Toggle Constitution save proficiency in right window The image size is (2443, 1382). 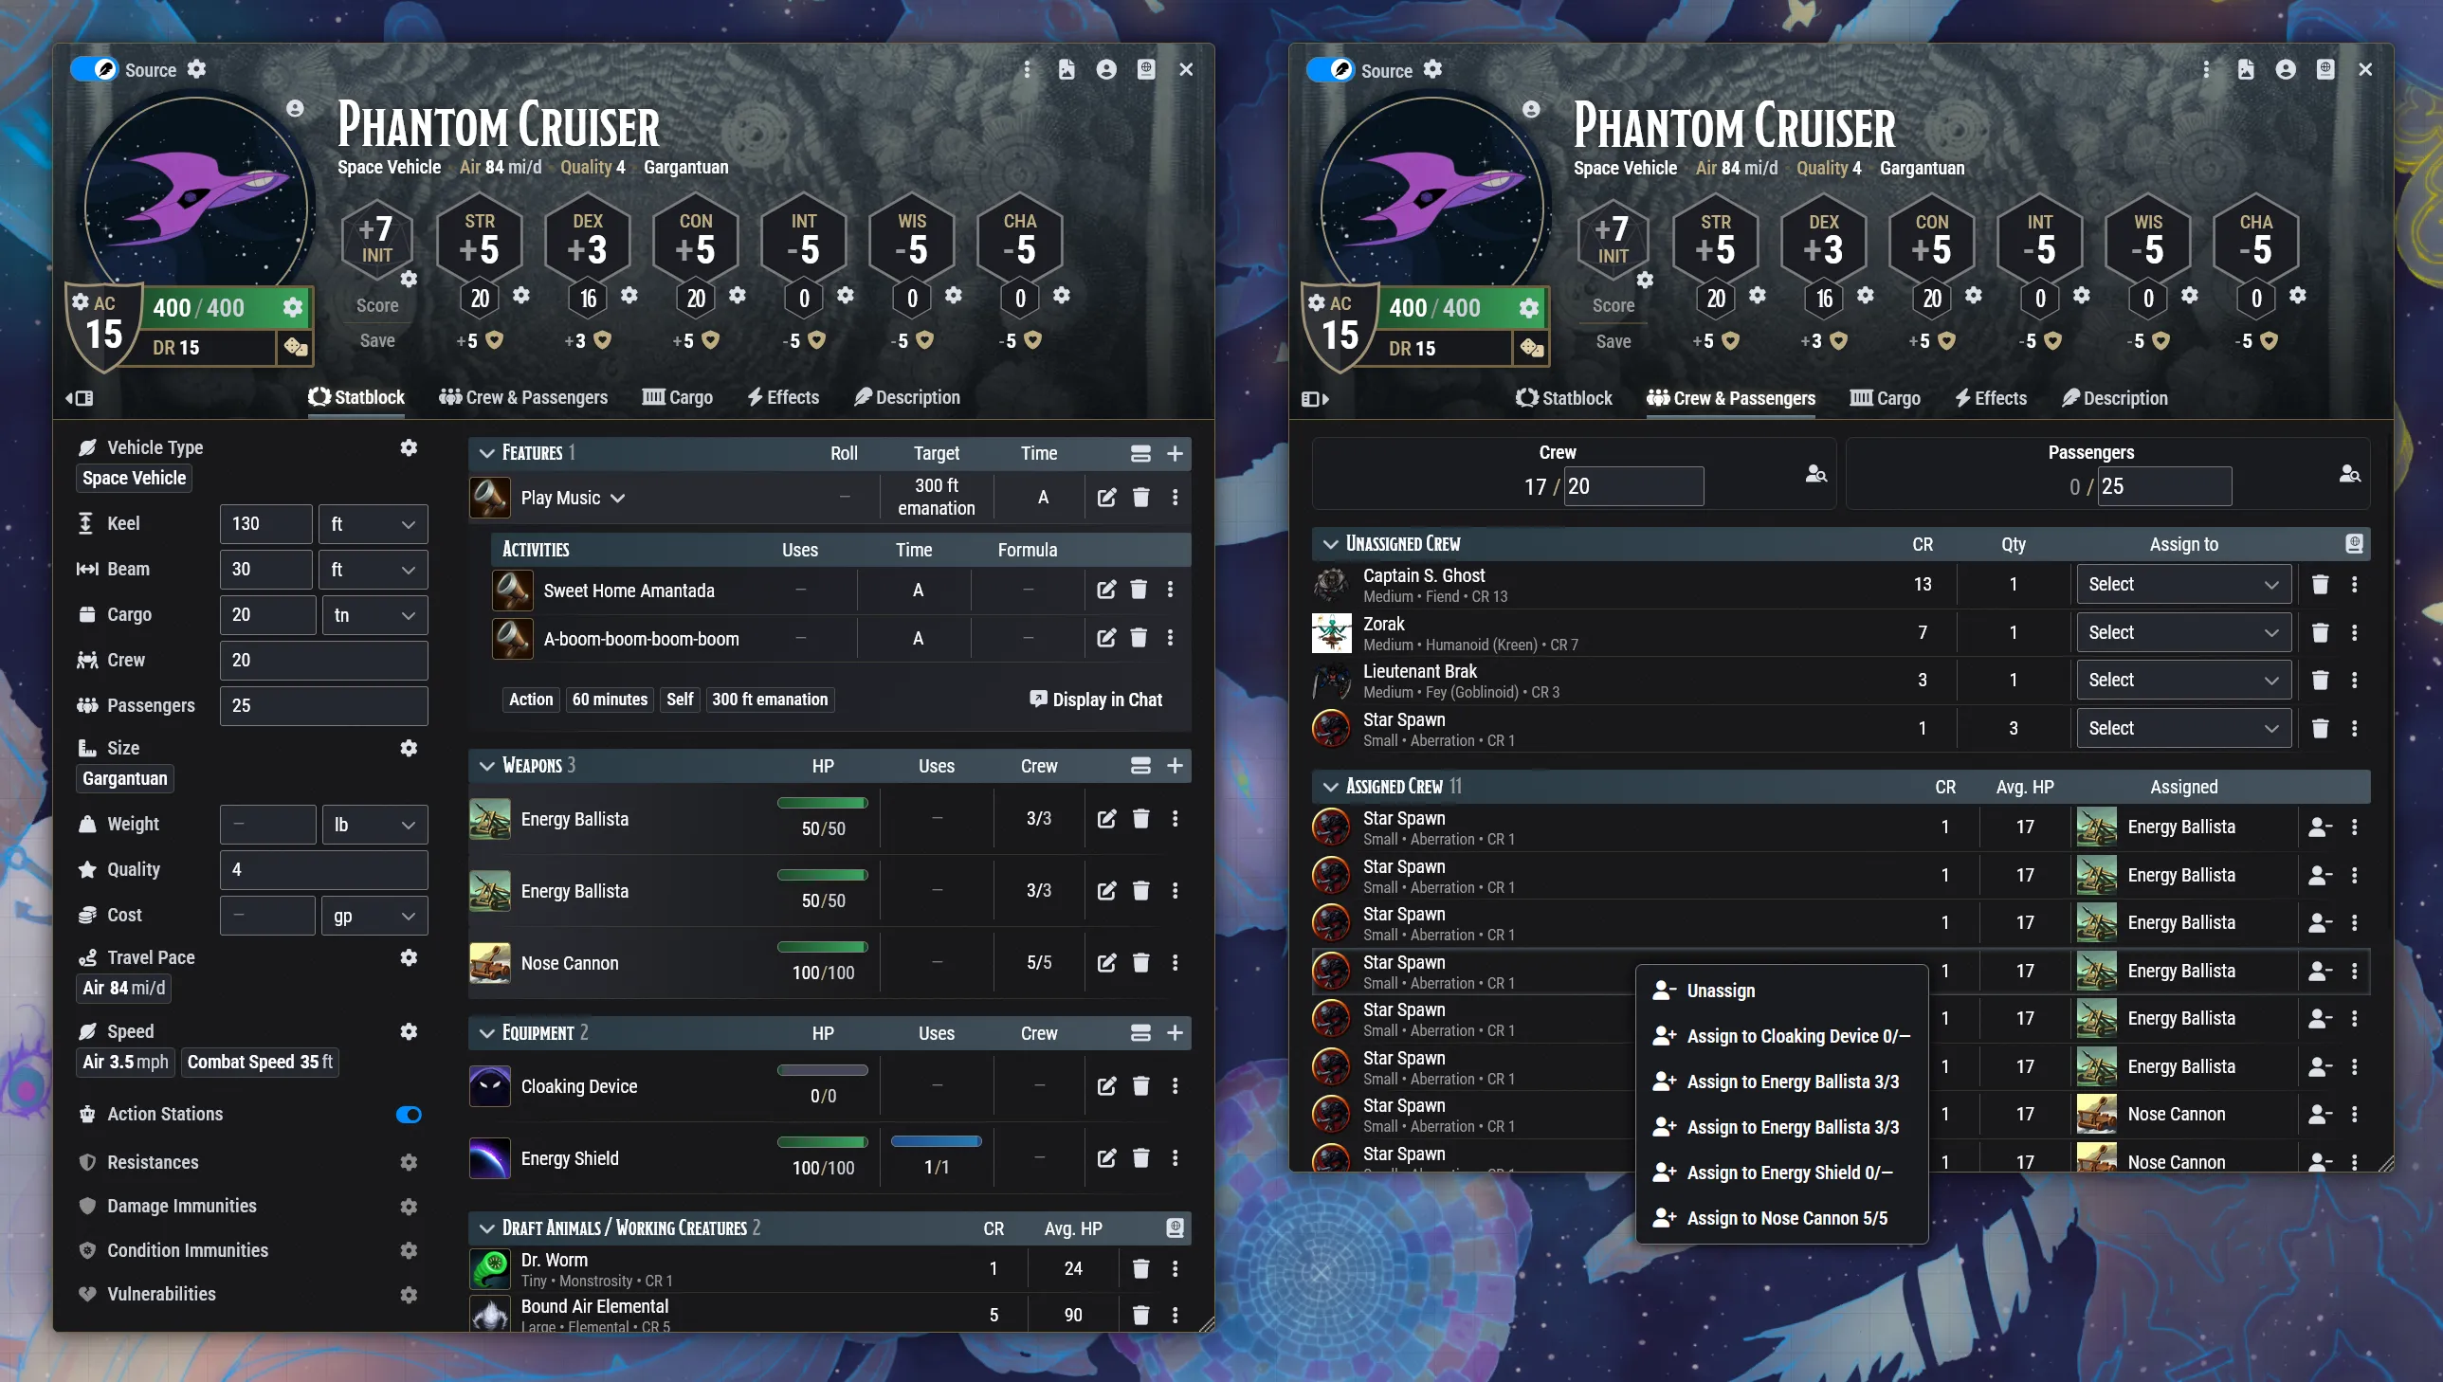pyautogui.click(x=1946, y=341)
